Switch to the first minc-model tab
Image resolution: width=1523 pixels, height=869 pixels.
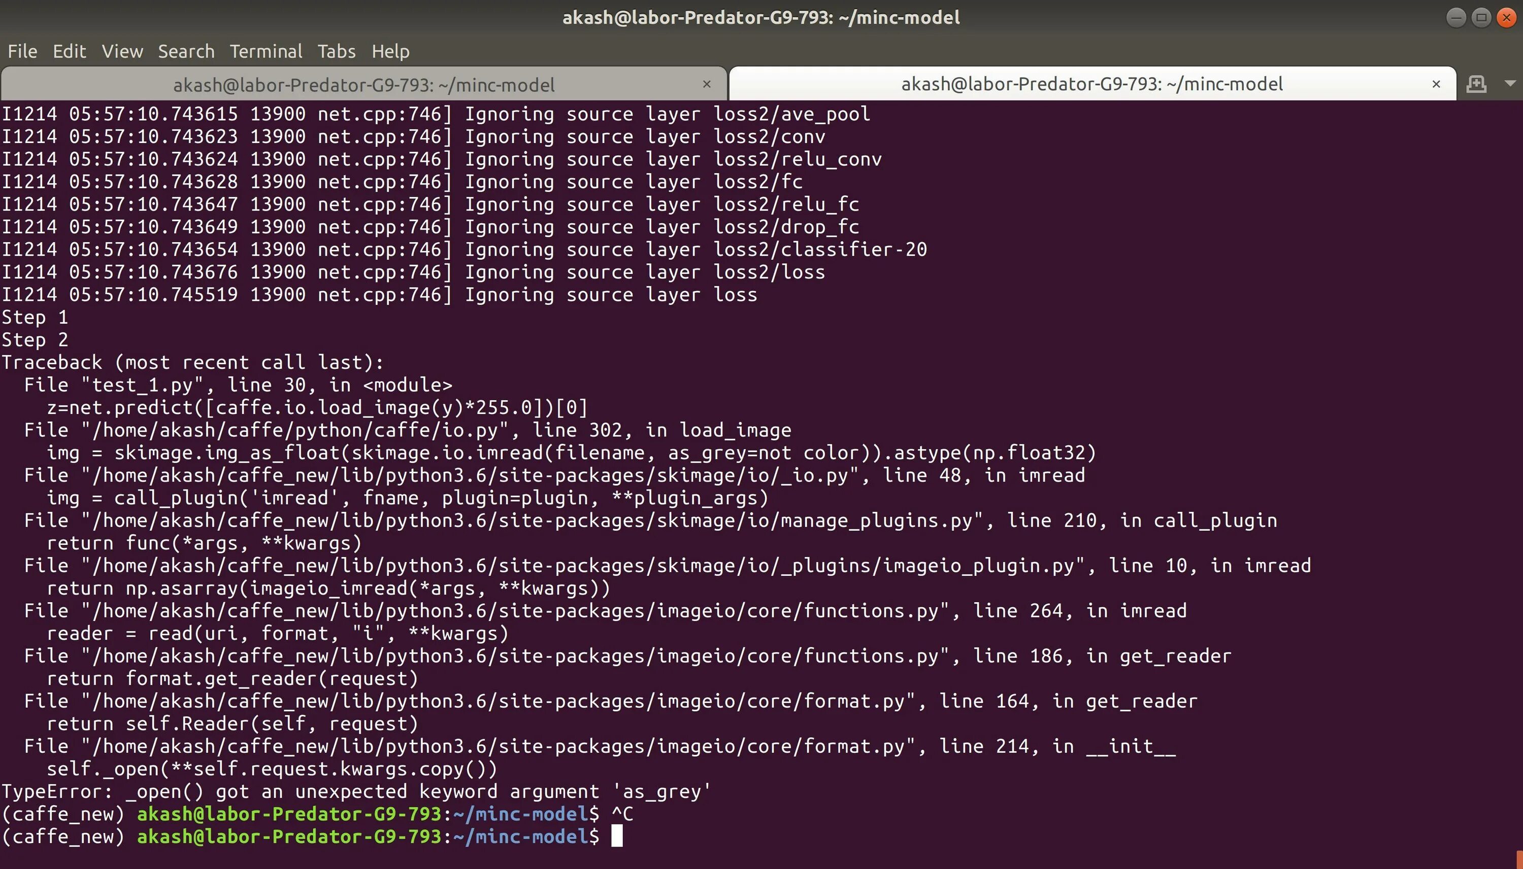(x=363, y=85)
